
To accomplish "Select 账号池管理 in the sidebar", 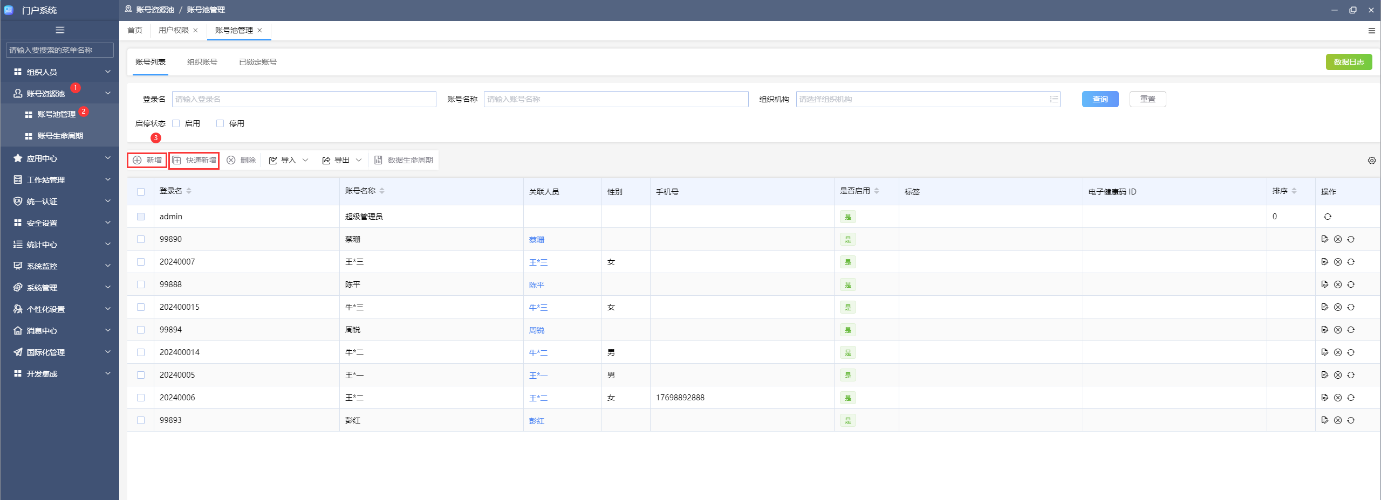I will coord(60,114).
